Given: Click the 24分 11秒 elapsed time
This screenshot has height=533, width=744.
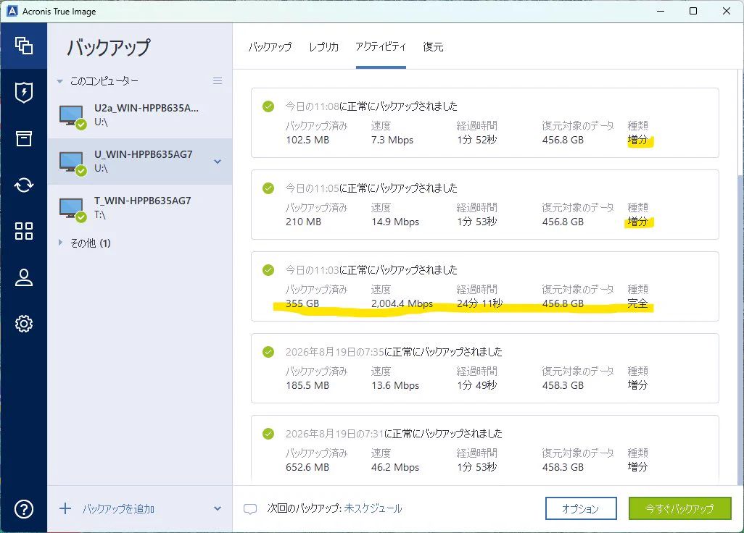Looking at the screenshot, I should [480, 303].
